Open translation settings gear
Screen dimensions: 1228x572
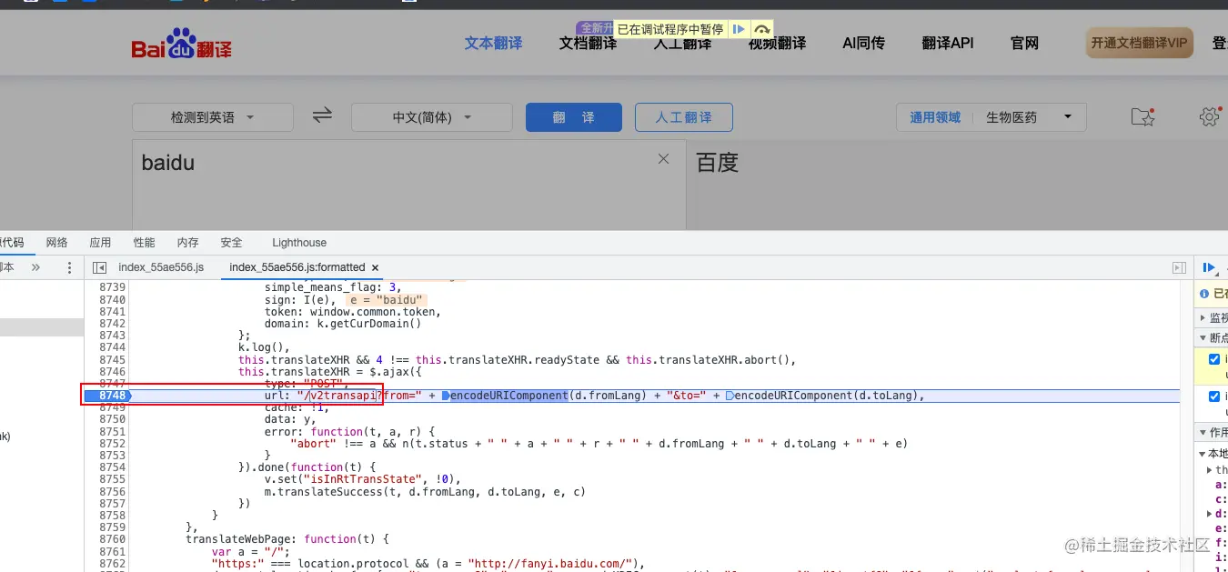point(1209,116)
